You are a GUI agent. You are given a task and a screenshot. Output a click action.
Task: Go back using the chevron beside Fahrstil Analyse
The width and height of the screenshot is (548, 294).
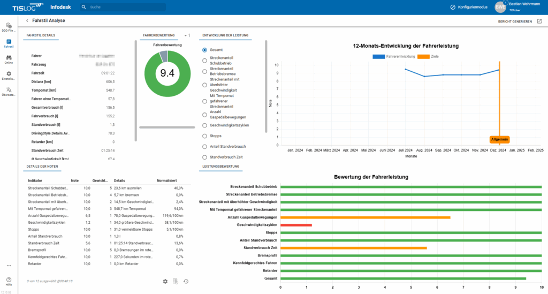point(27,21)
